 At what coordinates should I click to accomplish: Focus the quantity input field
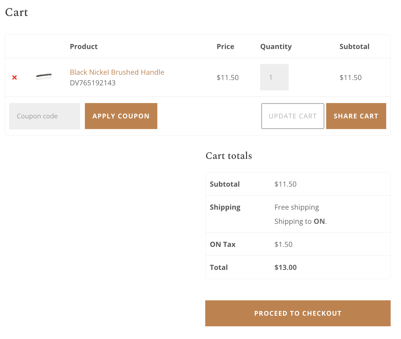274,77
